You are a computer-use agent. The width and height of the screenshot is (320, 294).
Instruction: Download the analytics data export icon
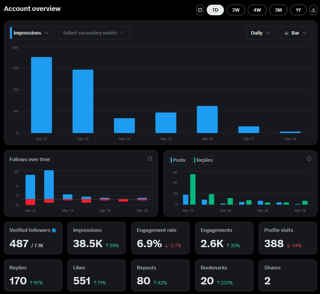pos(313,10)
